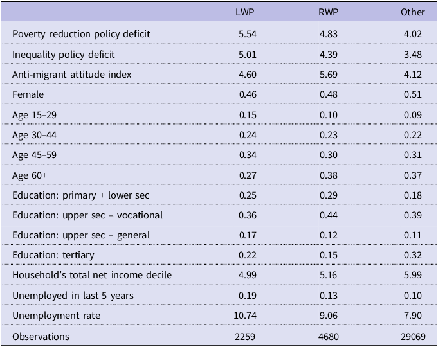Select LWP value 5.54 in first row
This screenshot has height=347, width=438.
click(248, 34)
